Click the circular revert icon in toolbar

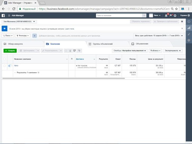66,51
